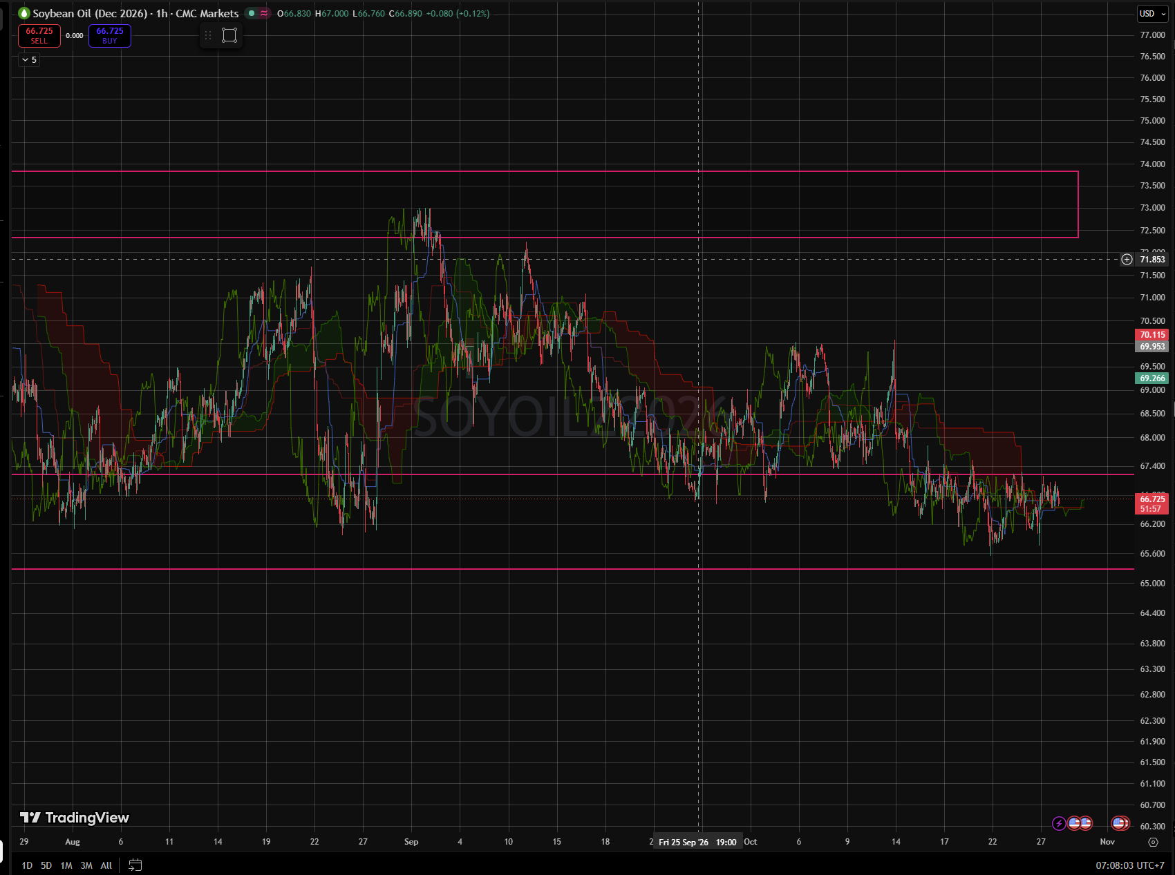Click the 66.725 SELL button
This screenshot has width=1175, height=875.
pyautogui.click(x=39, y=36)
